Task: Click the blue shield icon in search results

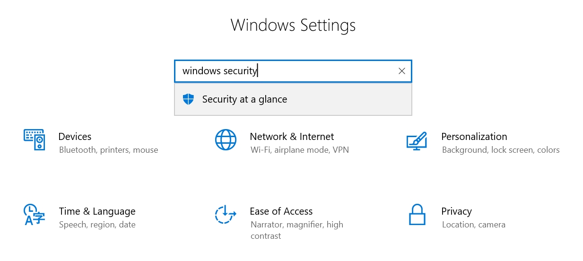Action: click(188, 99)
